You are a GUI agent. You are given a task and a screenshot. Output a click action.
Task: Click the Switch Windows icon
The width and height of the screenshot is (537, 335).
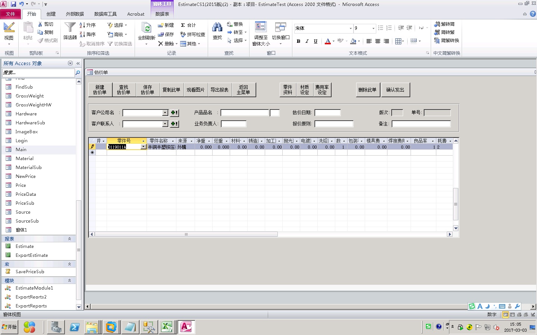(280, 28)
